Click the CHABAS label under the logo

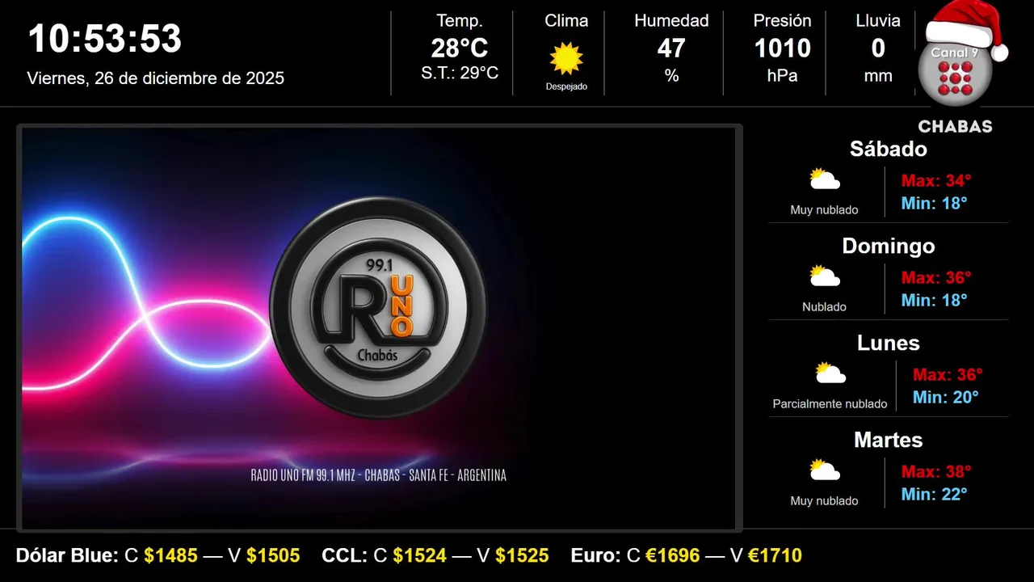point(955,127)
